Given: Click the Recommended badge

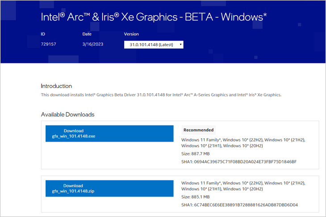Looking at the screenshot, I should click(198, 130).
